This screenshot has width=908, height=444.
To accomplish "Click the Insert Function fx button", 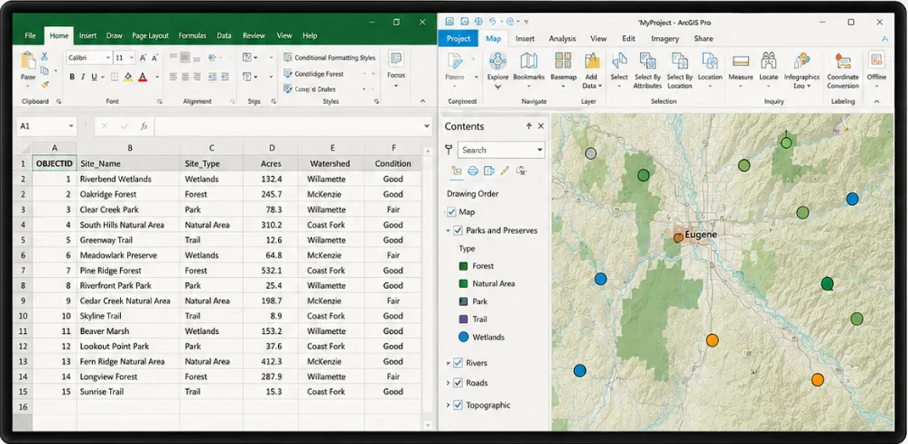I will [144, 125].
